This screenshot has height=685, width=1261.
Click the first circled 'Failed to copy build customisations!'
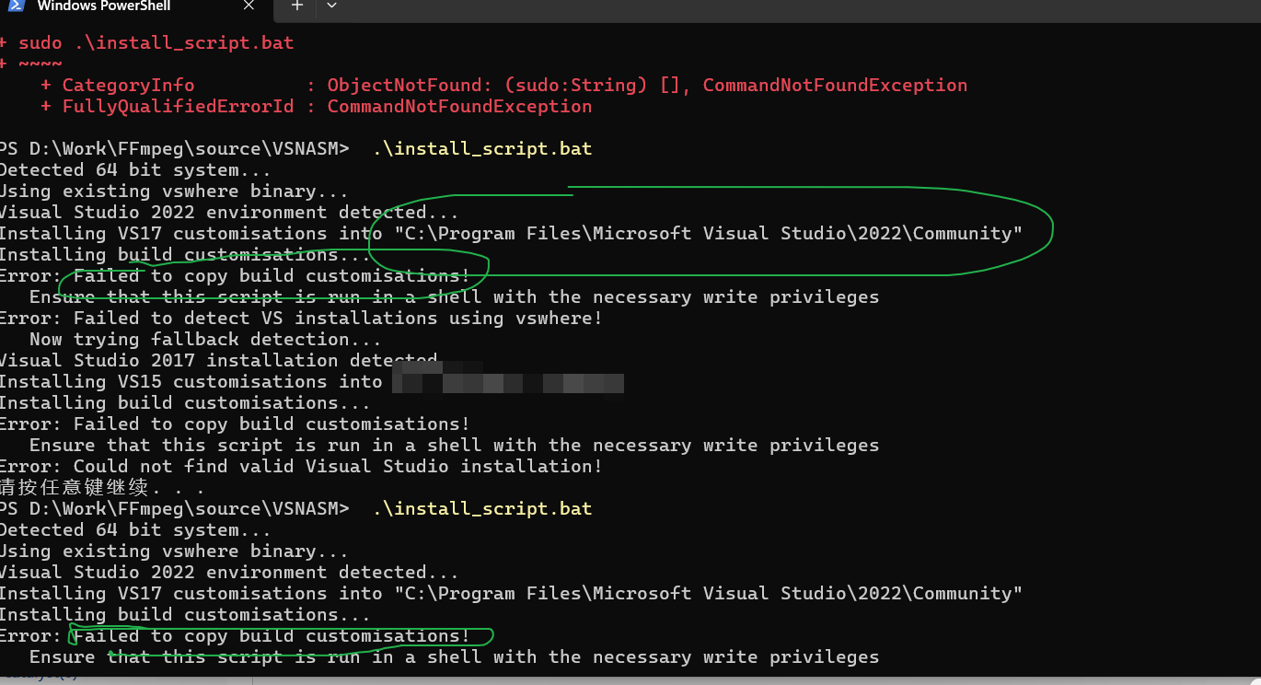tap(272, 276)
